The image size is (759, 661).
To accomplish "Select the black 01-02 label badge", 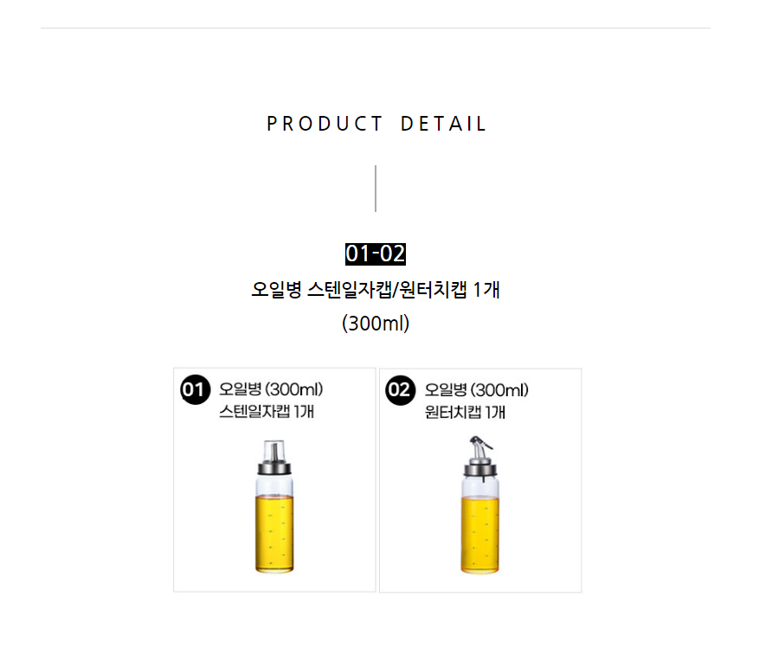I will [375, 254].
